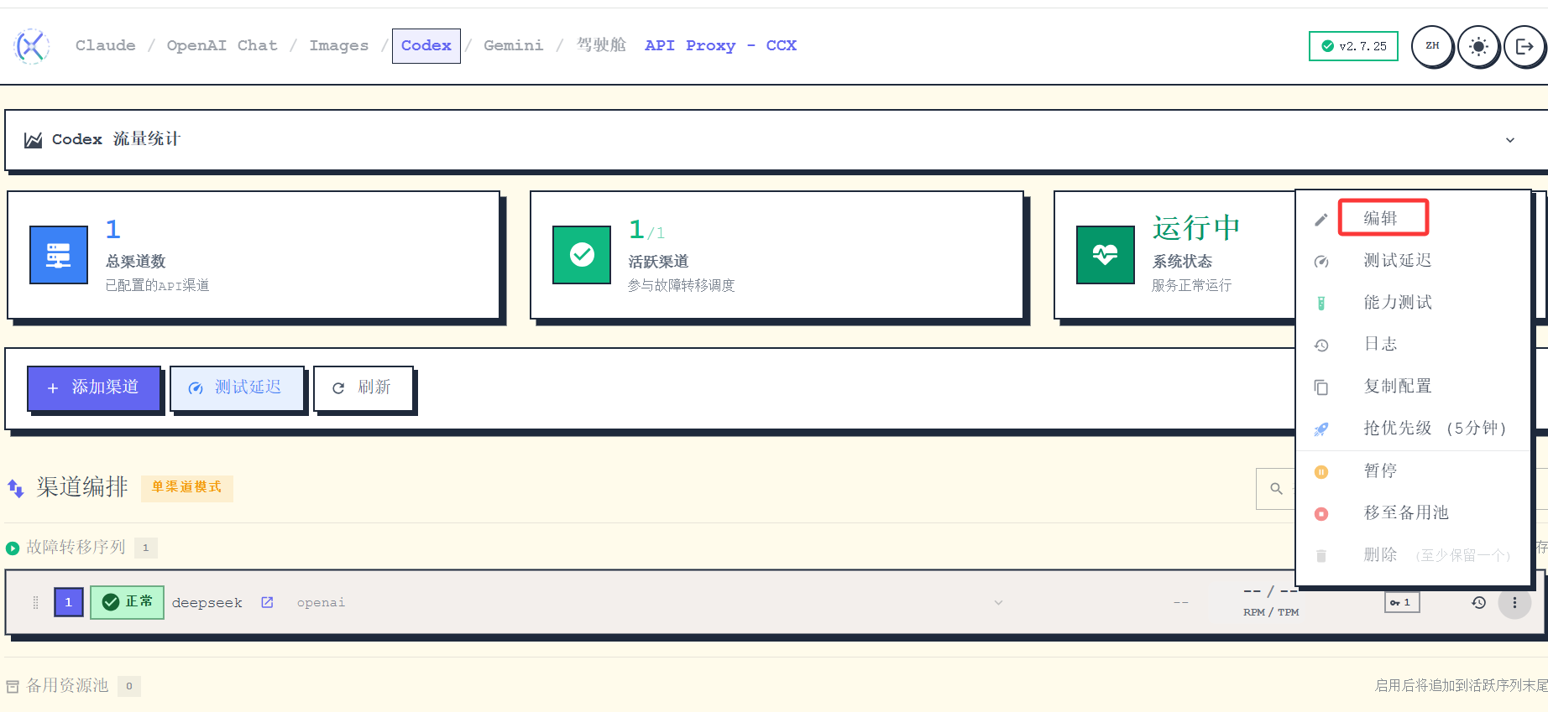
Task: Click the 总渠道数 server icon
Action: (x=59, y=255)
